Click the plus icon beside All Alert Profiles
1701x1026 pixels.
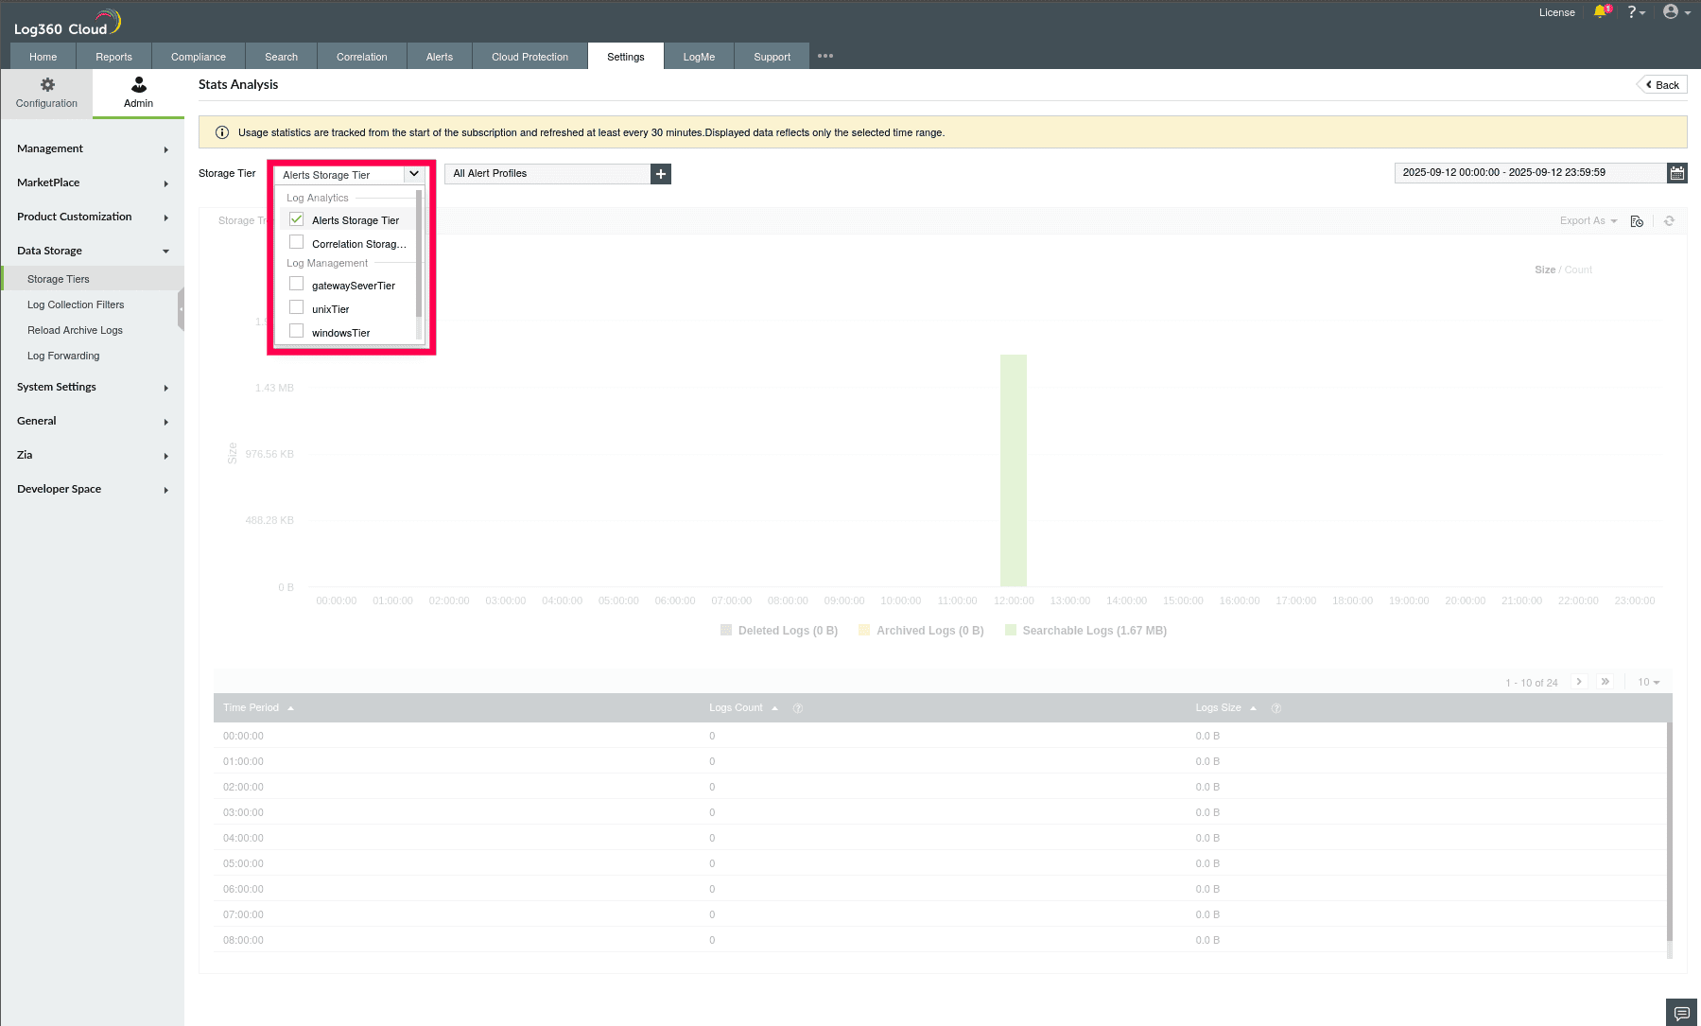[661, 174]
